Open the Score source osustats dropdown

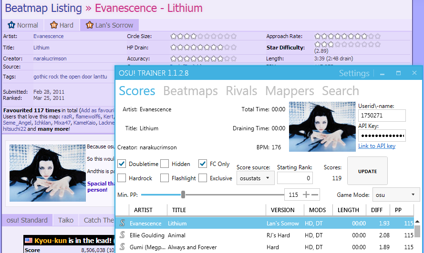[255, 178]
